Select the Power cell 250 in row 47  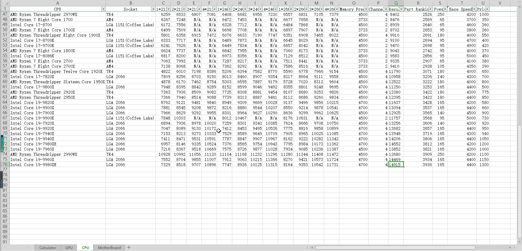[440, 14]
